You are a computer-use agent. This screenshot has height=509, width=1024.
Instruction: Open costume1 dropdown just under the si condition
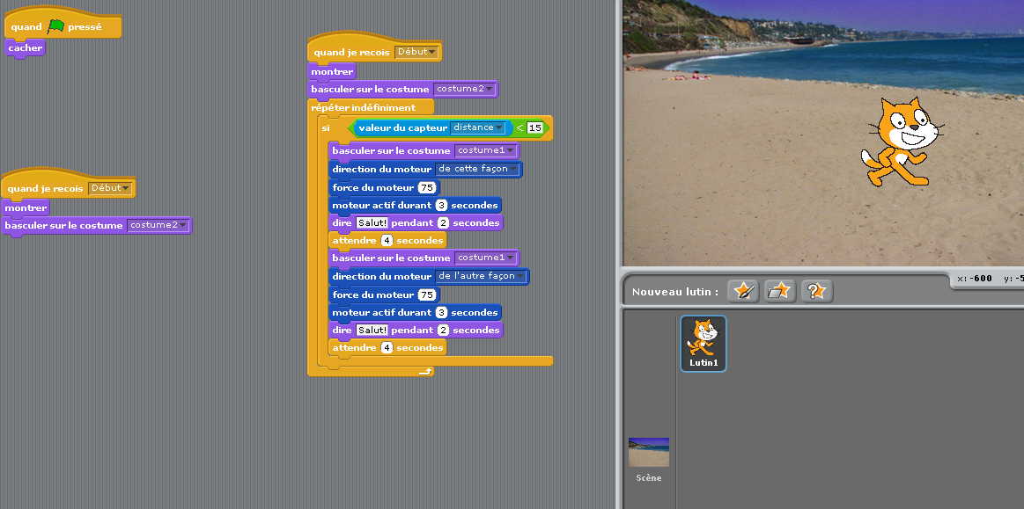pyautogui.click(x=486, y=150)
